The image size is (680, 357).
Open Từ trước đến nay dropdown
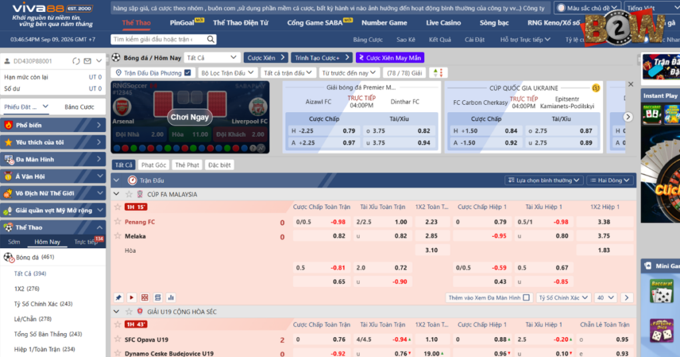[349, 73]
